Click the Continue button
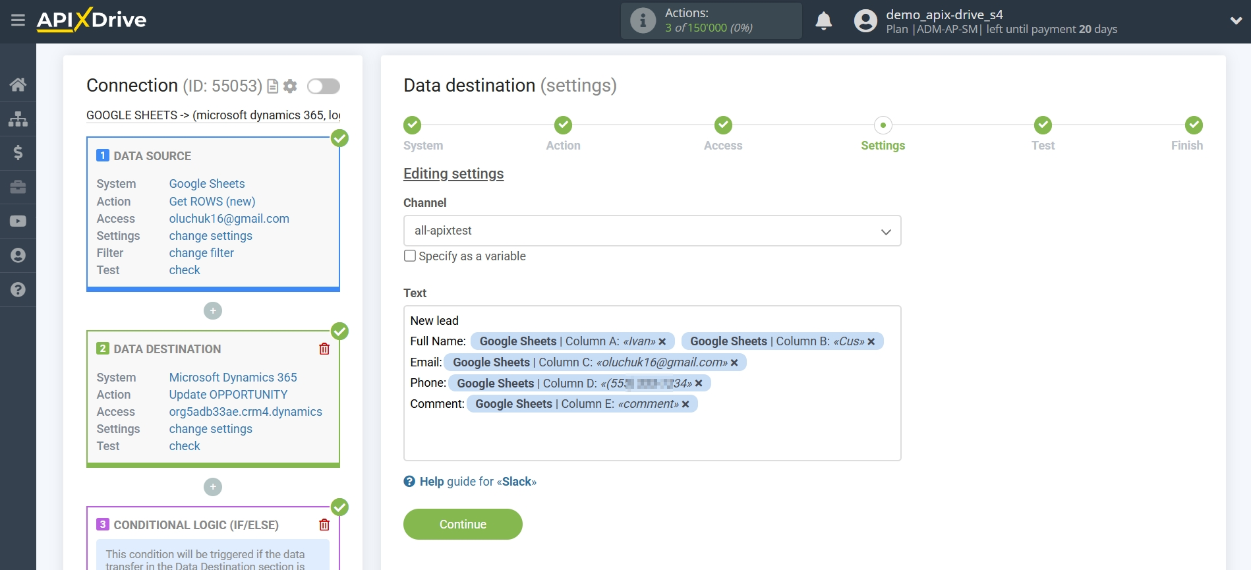 click(x=463, y=525)
